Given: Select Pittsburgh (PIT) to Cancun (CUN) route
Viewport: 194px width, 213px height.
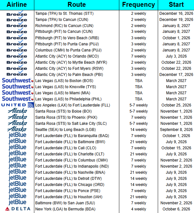Looking at the screenshot, I should point(64,32).
